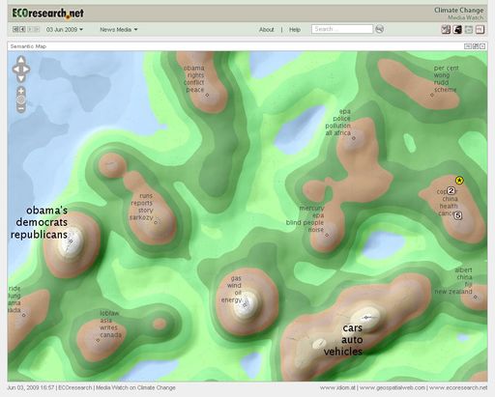Step back one date with previous arrow
Screen dimensions: 495x397
tap(22, 29)
